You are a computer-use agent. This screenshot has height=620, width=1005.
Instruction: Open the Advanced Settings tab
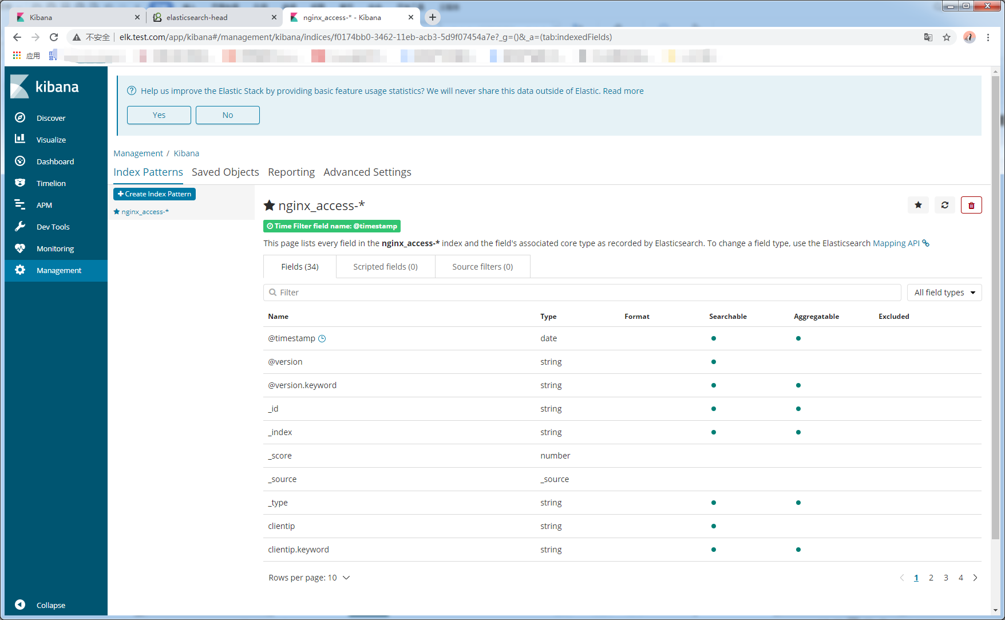367,172
